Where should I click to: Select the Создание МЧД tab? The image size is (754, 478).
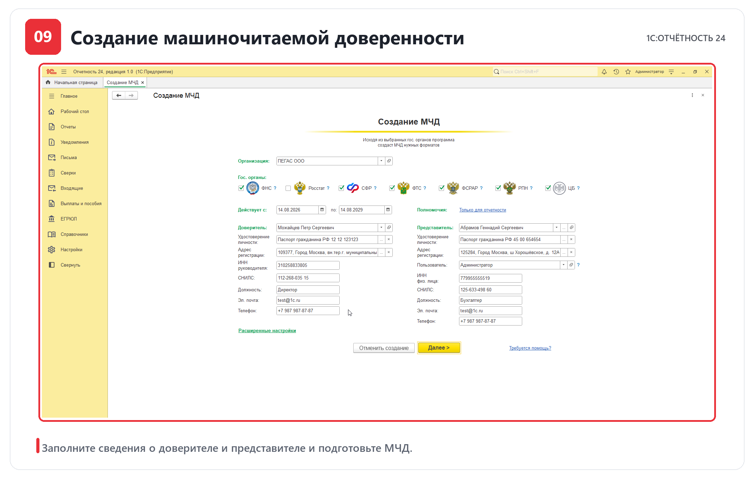click(x=123, y=82)
